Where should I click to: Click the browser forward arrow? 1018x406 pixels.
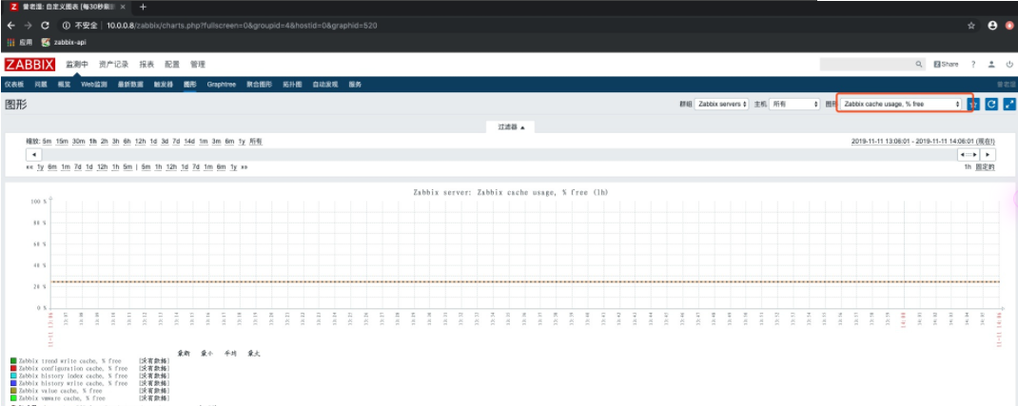[x=28, y=26]
